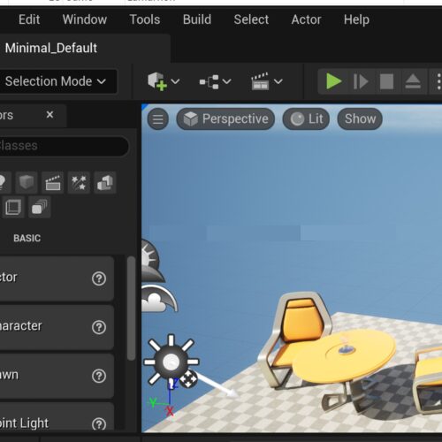The width and height of the screenshot is (442, 442).
Task: Click the skip frame button
Action: [x=360, y=81]
